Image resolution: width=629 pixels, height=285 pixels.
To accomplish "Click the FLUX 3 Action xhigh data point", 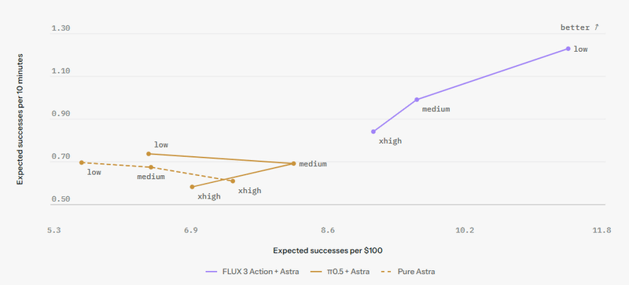I will pyautogui.click(x=373, y=131).
